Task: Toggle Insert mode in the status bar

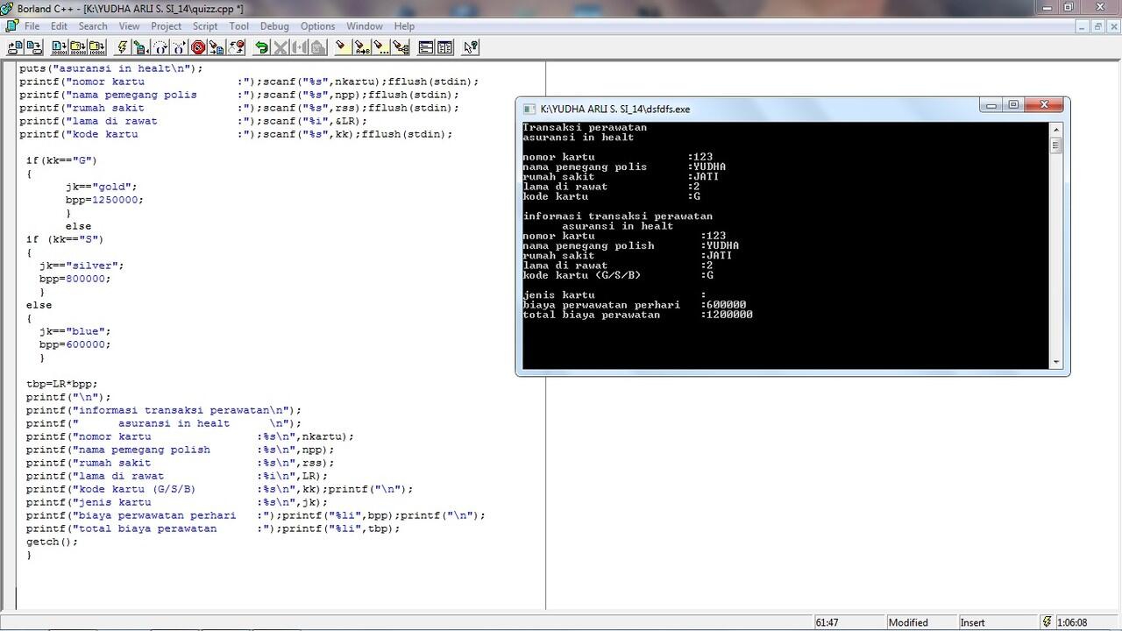Action: pos(973,622)
